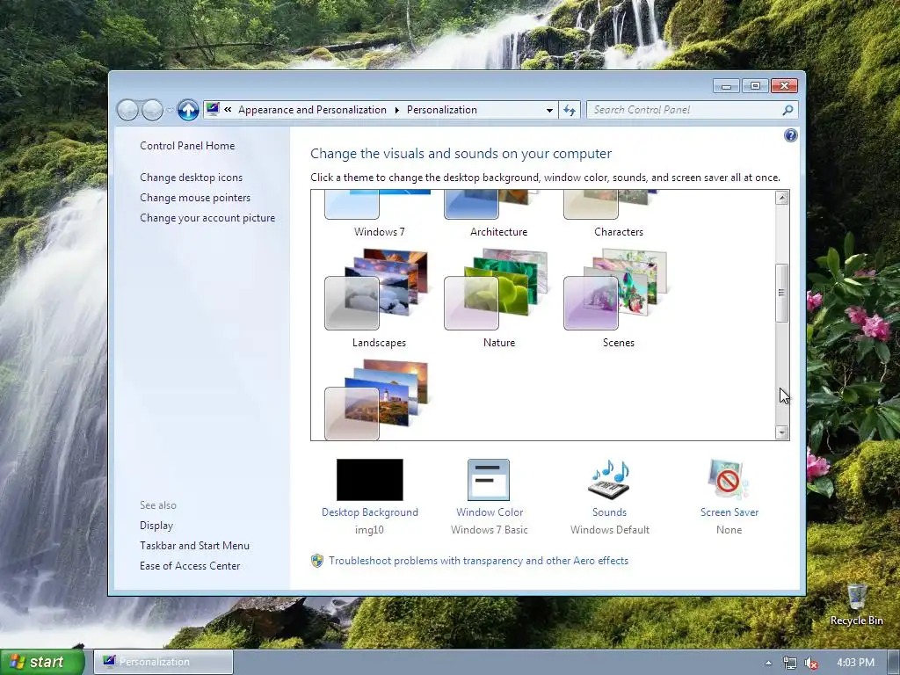Show hidden system tray icons
Viewport: 900px width, 675px height.
click(x=768, y=663)
